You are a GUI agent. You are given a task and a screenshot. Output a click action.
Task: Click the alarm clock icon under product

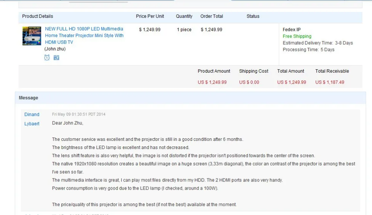[47, 57]
